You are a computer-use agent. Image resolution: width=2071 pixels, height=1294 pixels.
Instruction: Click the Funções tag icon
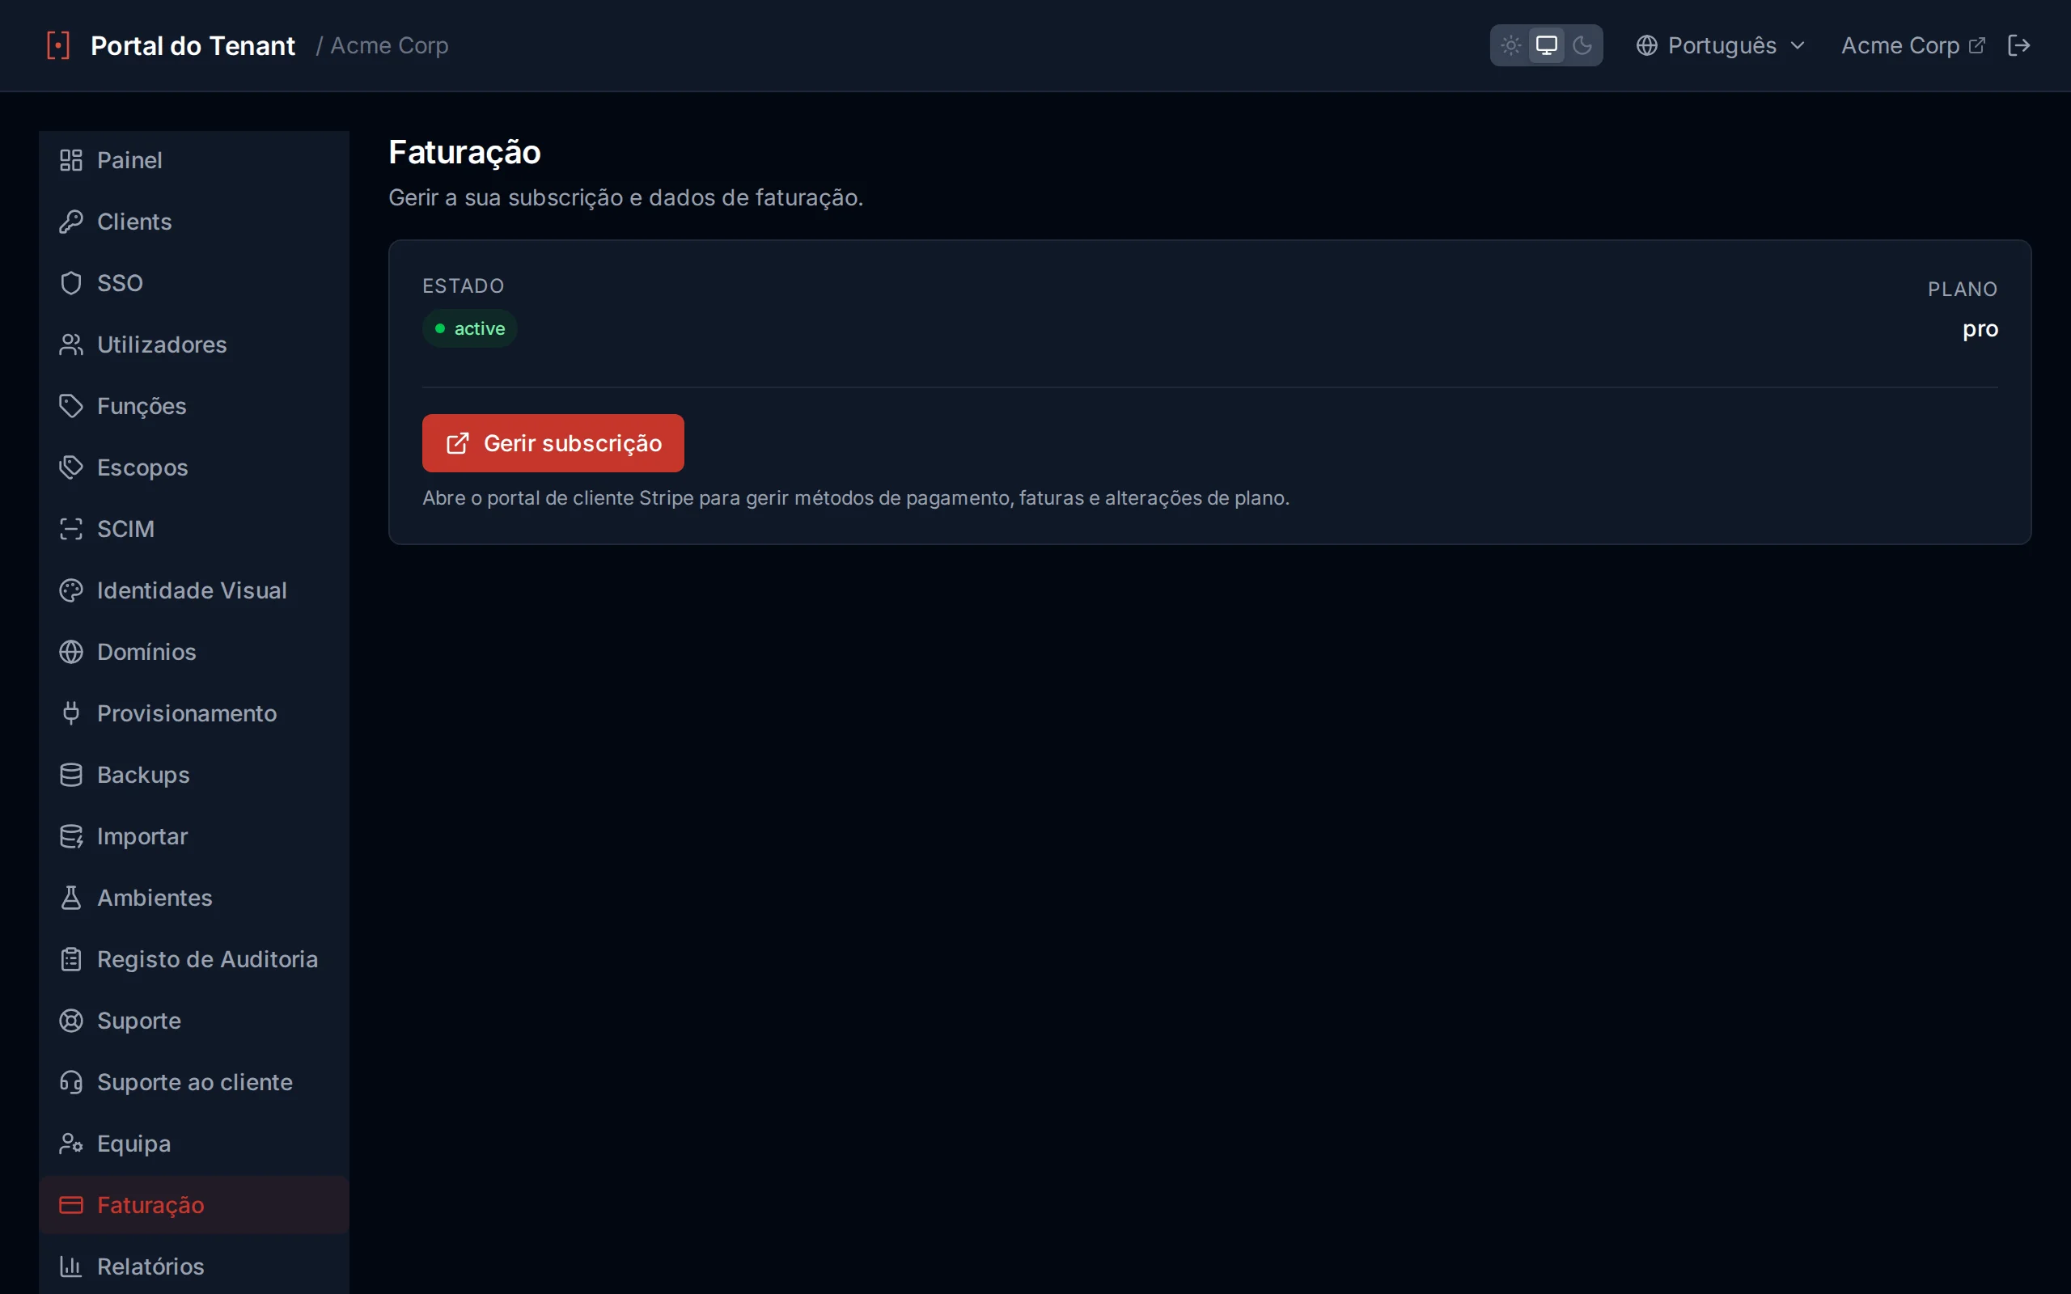coord(71,406)
